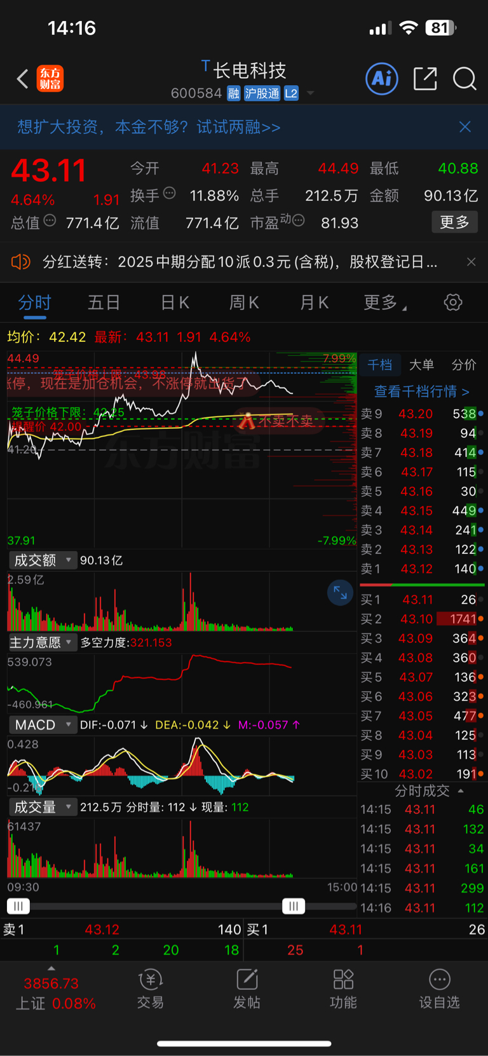Image resolution: width=488 pixels, height=1056 pixels.
Task: Tap the right timeline range handle
Action: (x=294, y=907)
